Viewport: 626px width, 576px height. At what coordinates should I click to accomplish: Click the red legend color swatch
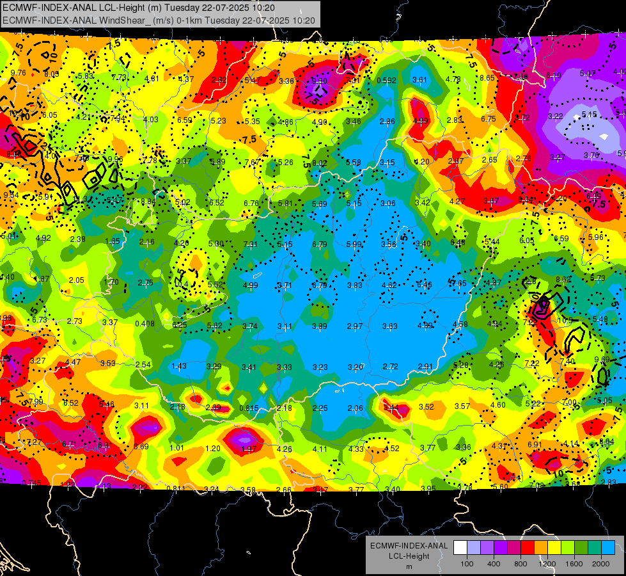528,548
